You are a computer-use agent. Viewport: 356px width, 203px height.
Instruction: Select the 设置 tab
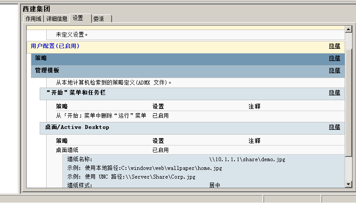[81, 18]
